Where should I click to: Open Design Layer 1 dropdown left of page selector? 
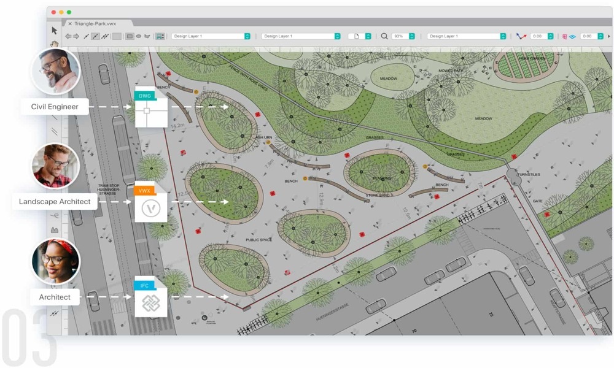301,36
